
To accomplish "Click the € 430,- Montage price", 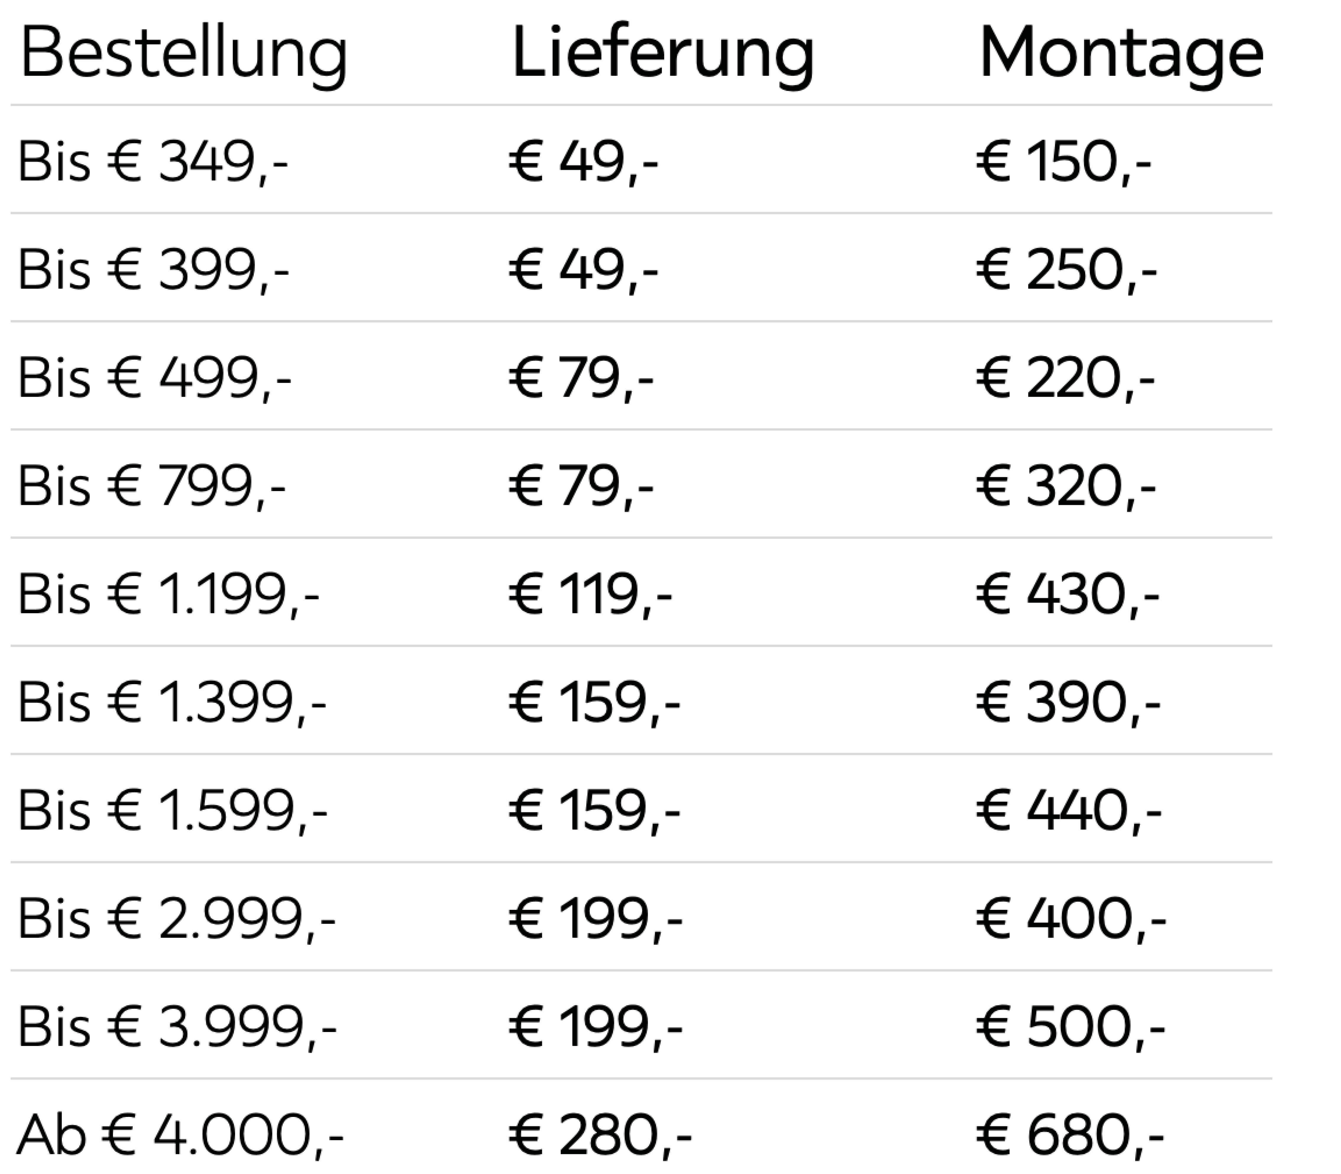I will click(1068, 594).
